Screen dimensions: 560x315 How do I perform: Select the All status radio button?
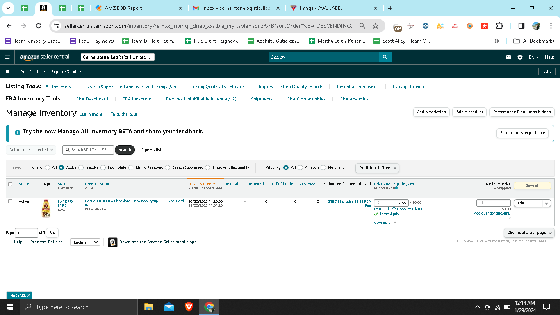(47, 167)
